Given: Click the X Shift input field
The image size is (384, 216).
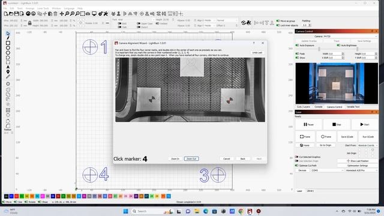Looking at the screenshot, I should [x=335, y=58].
